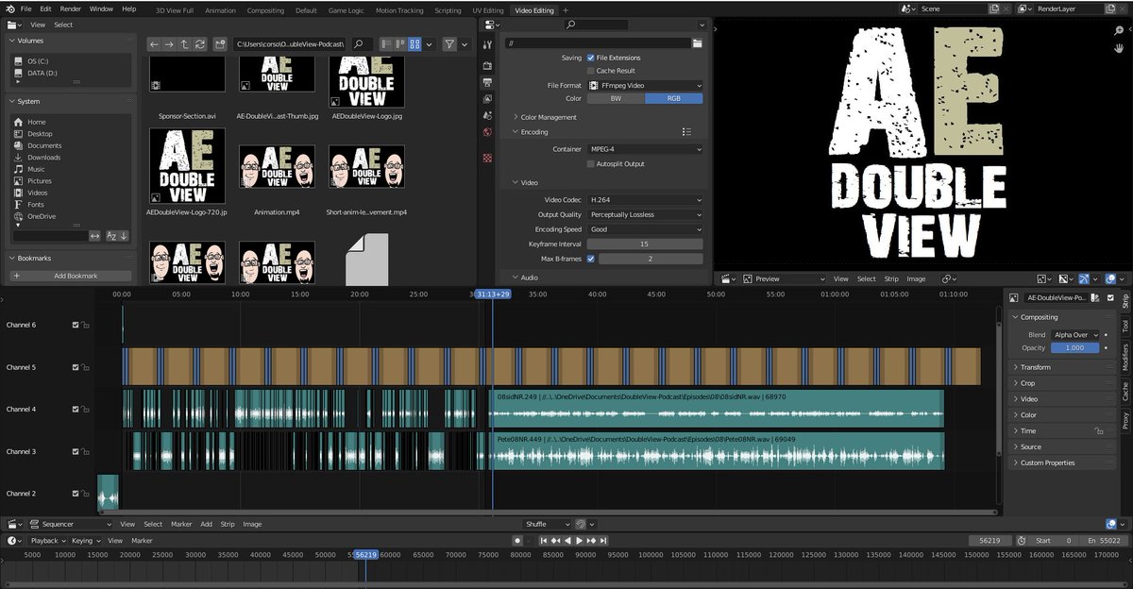Open Scene properties tab icon
Viewport: 1133px width, 589px height.
(487, 115)
